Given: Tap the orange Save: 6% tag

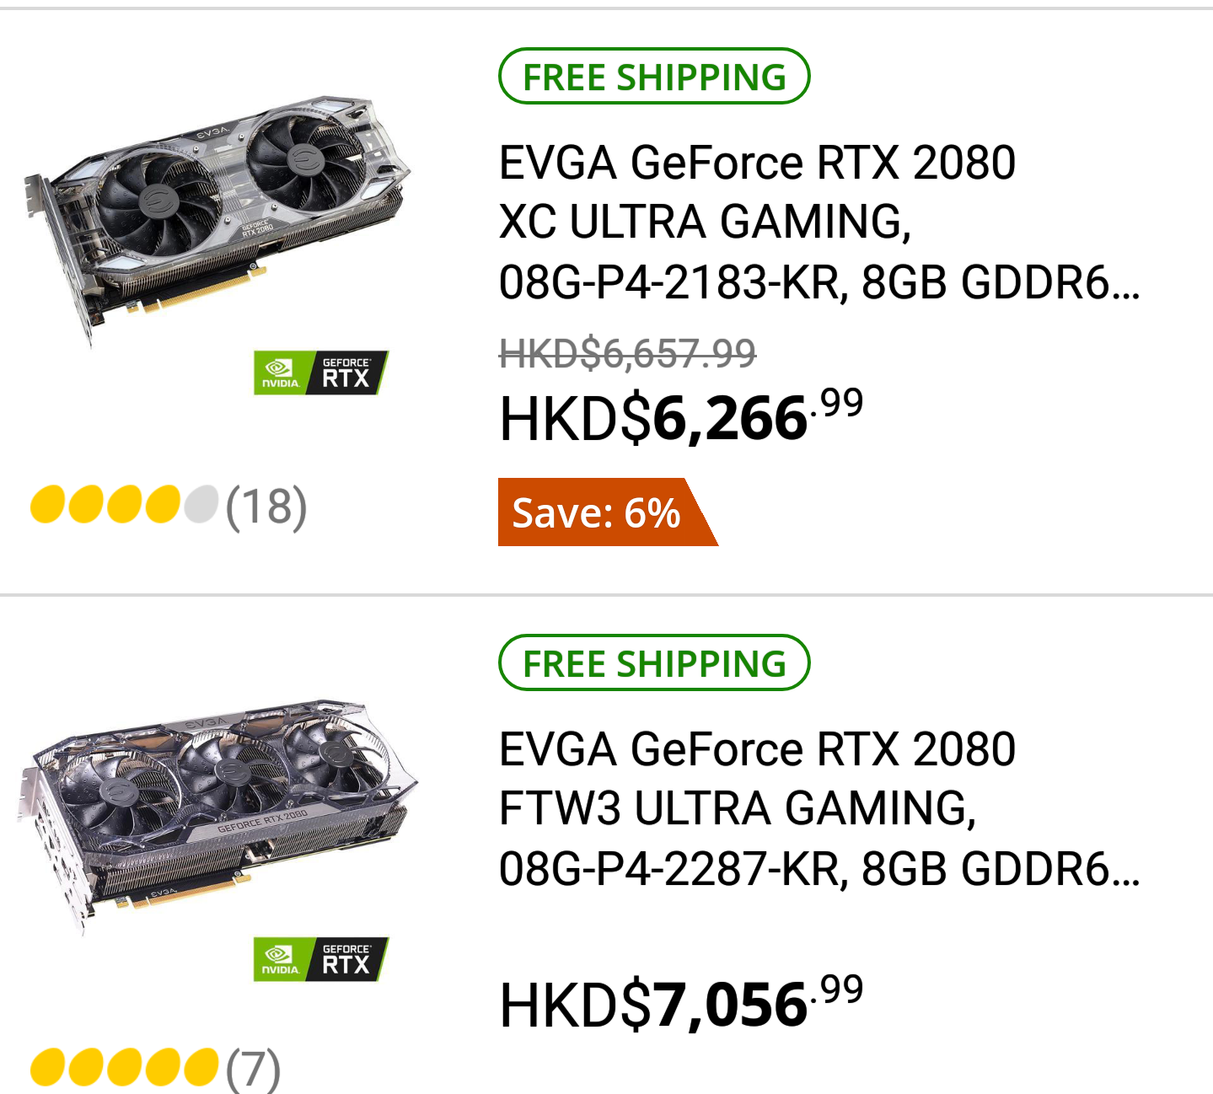Looking at the screenshot, I should [597, 512].
